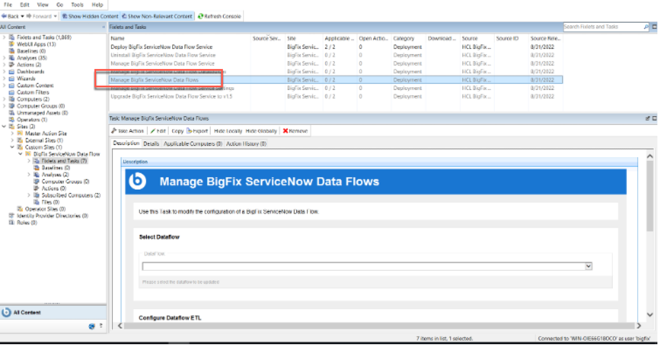Select the Custom Content folder icon
The image size is (660, 345).
pos(12,86)
